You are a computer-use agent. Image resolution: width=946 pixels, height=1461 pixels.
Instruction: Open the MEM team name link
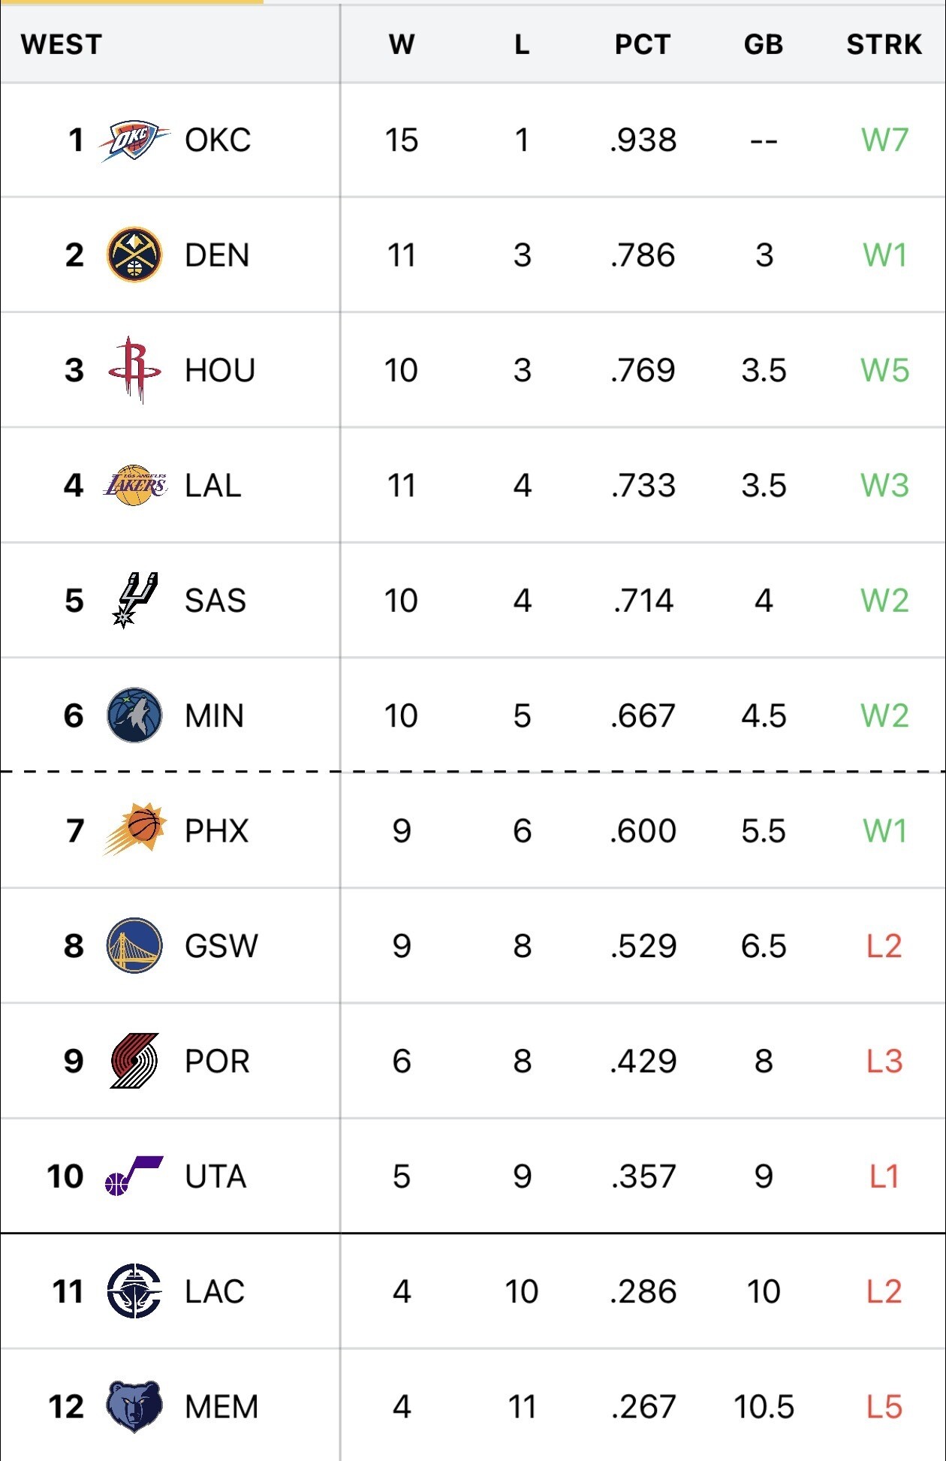pos(221,1407)
